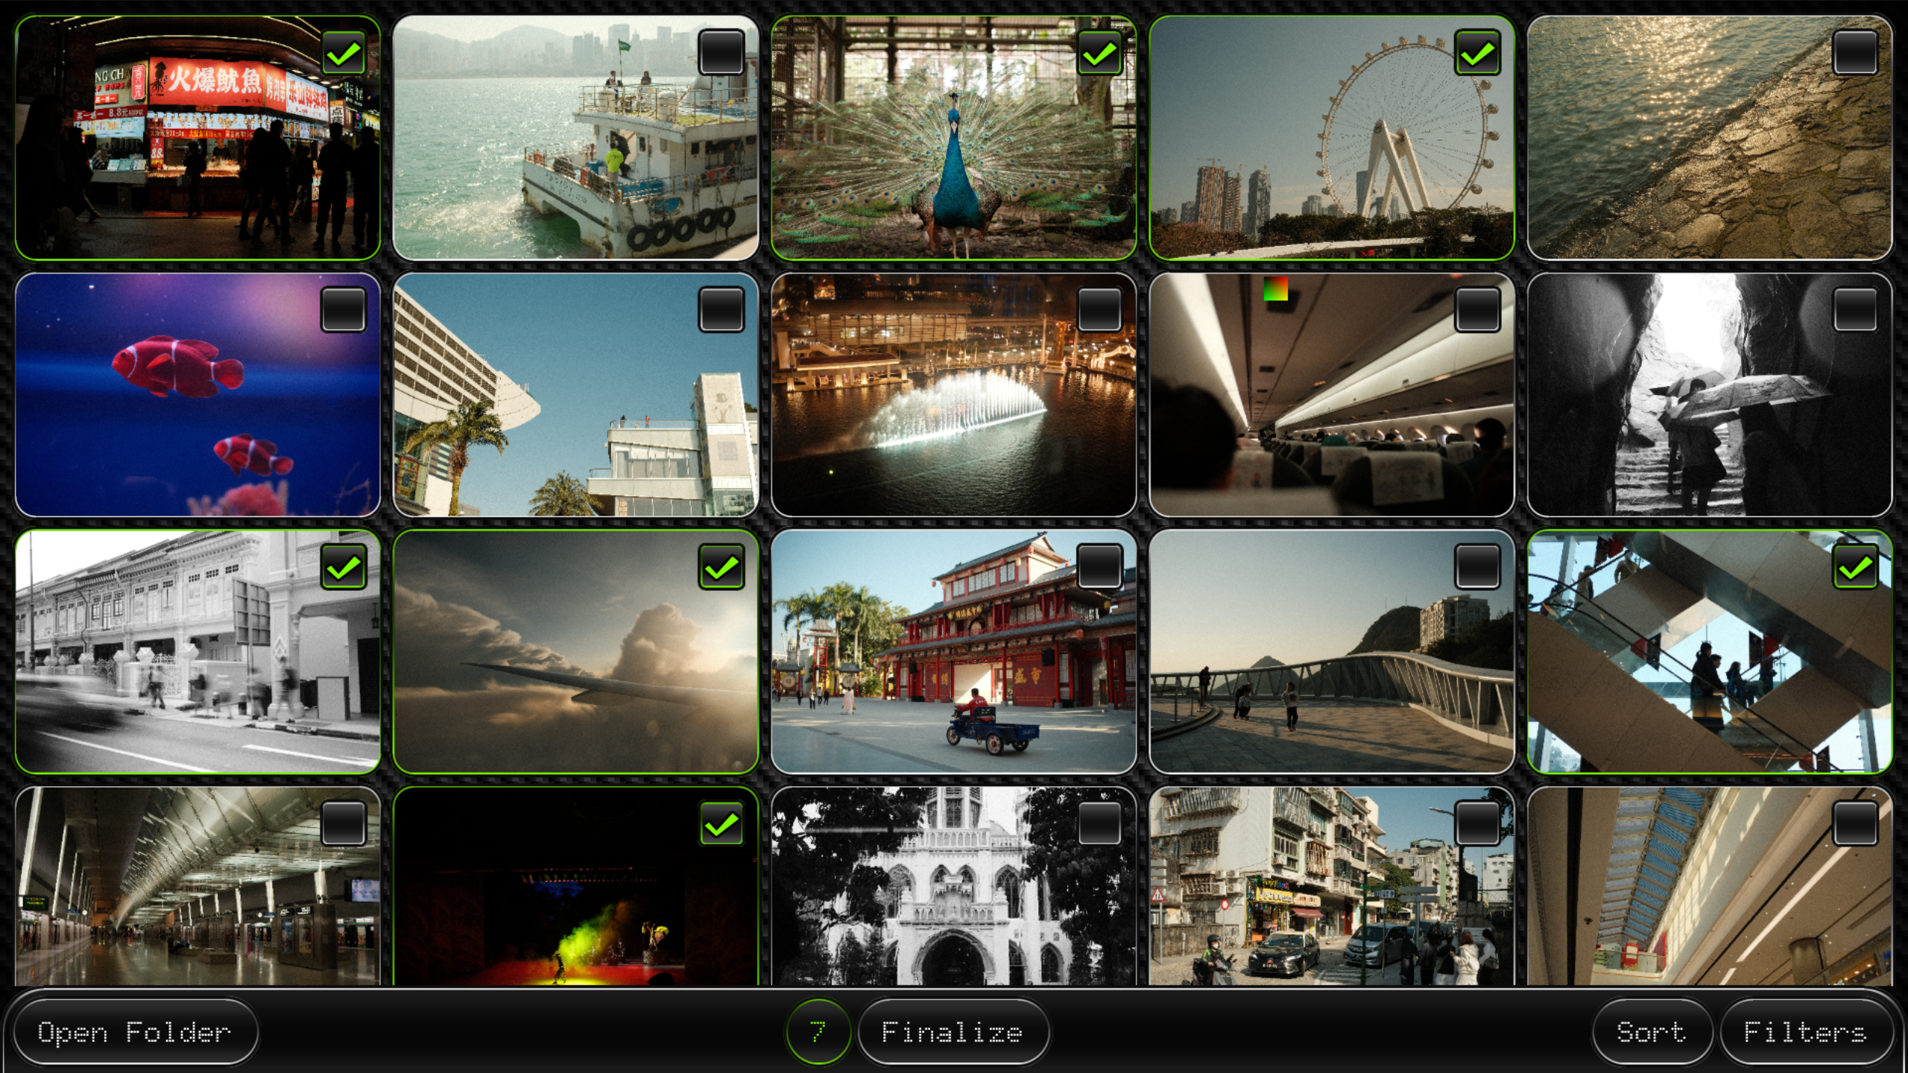
Task: Check the airplane cabin photo checkbox
Action: click(1477, 310)
